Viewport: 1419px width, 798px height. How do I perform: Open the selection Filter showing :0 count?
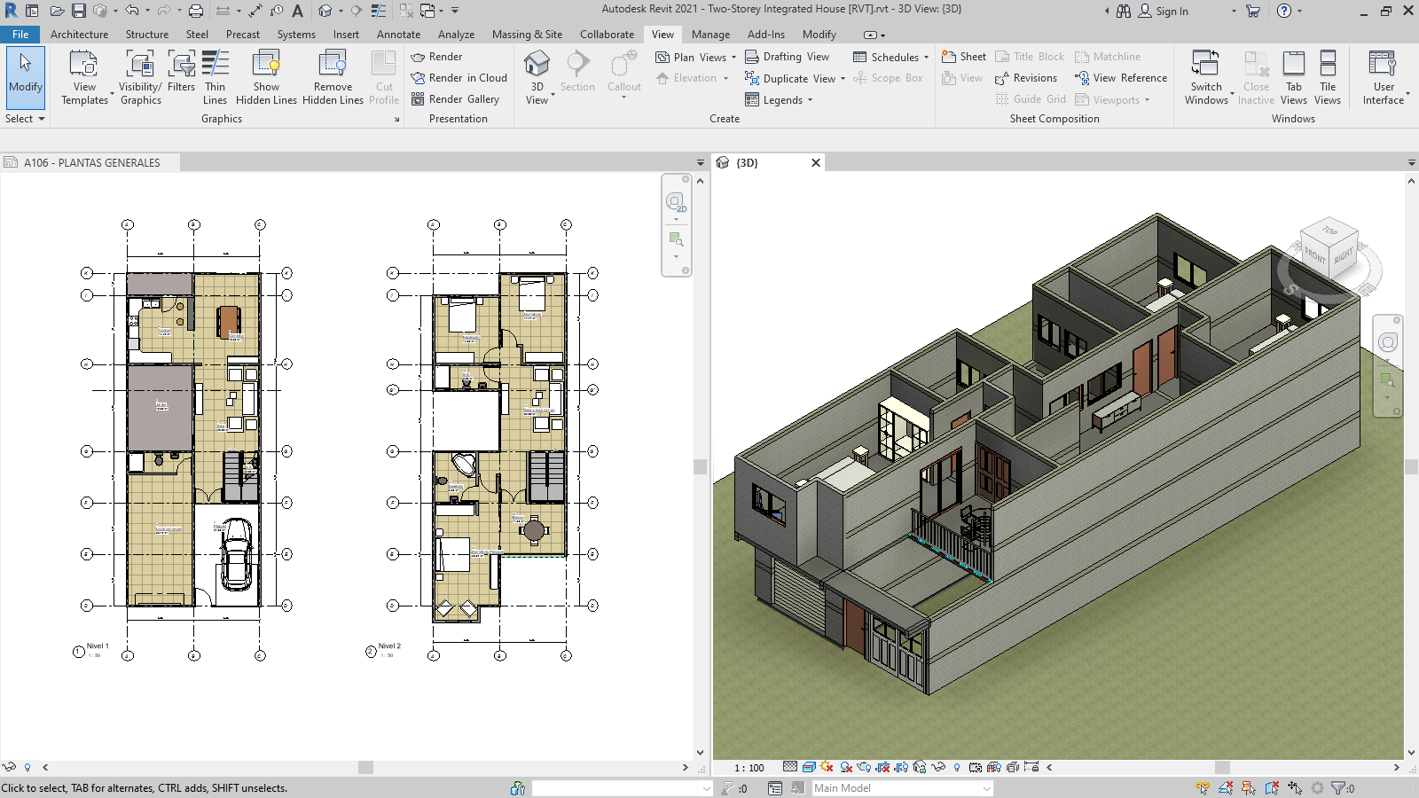tap(1337, 788)
